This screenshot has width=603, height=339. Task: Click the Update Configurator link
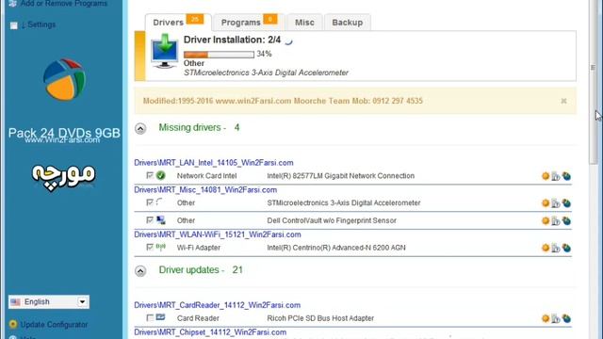[x=55, y=324]
